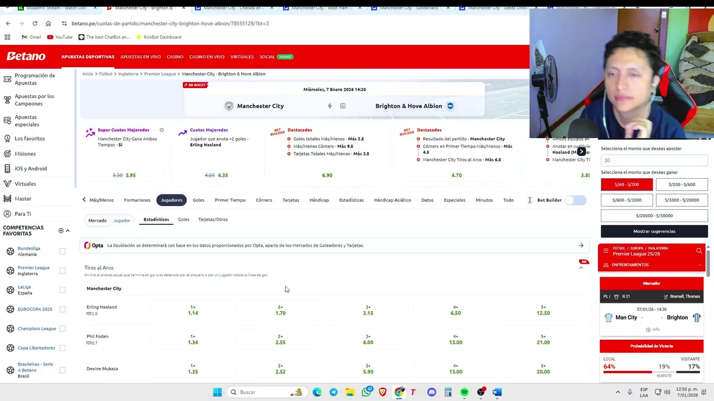Check the Premier League Inglaterra checkbox

click(62, 271)
